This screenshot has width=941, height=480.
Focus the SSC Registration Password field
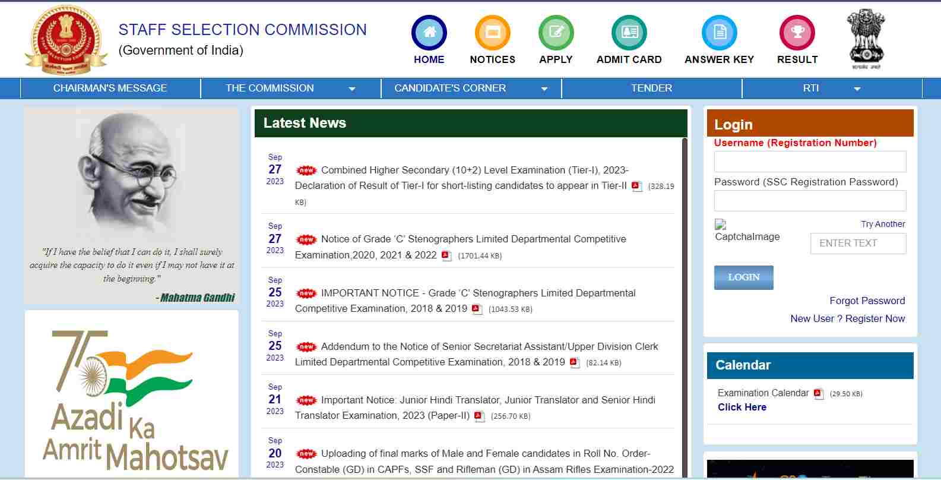pyautogui.click(x=810, y=201)
